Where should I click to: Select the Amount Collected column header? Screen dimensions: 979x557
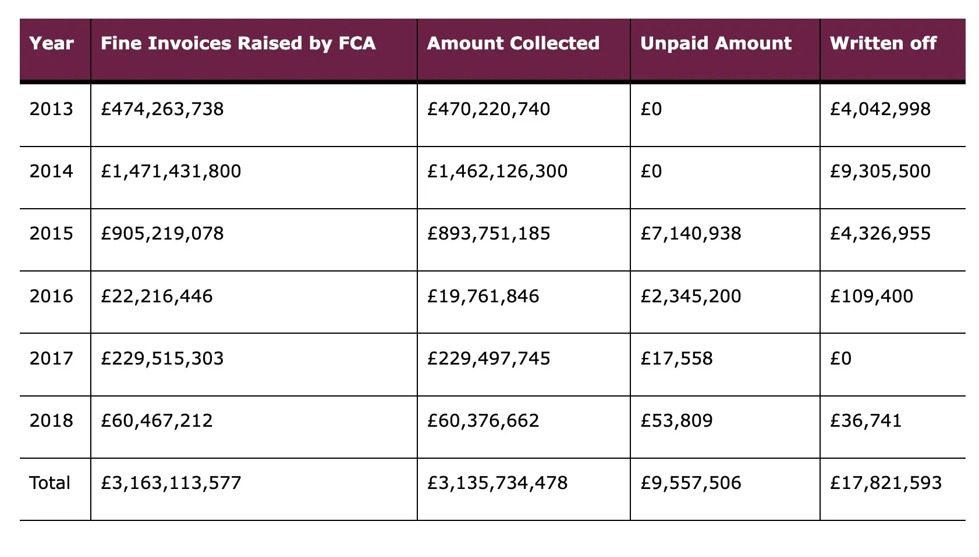tap(513, 44)
